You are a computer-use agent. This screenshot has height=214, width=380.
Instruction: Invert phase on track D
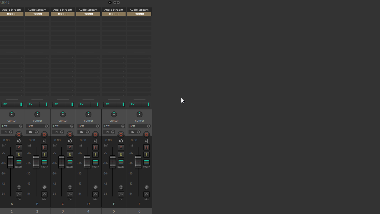tap(95, 187)
